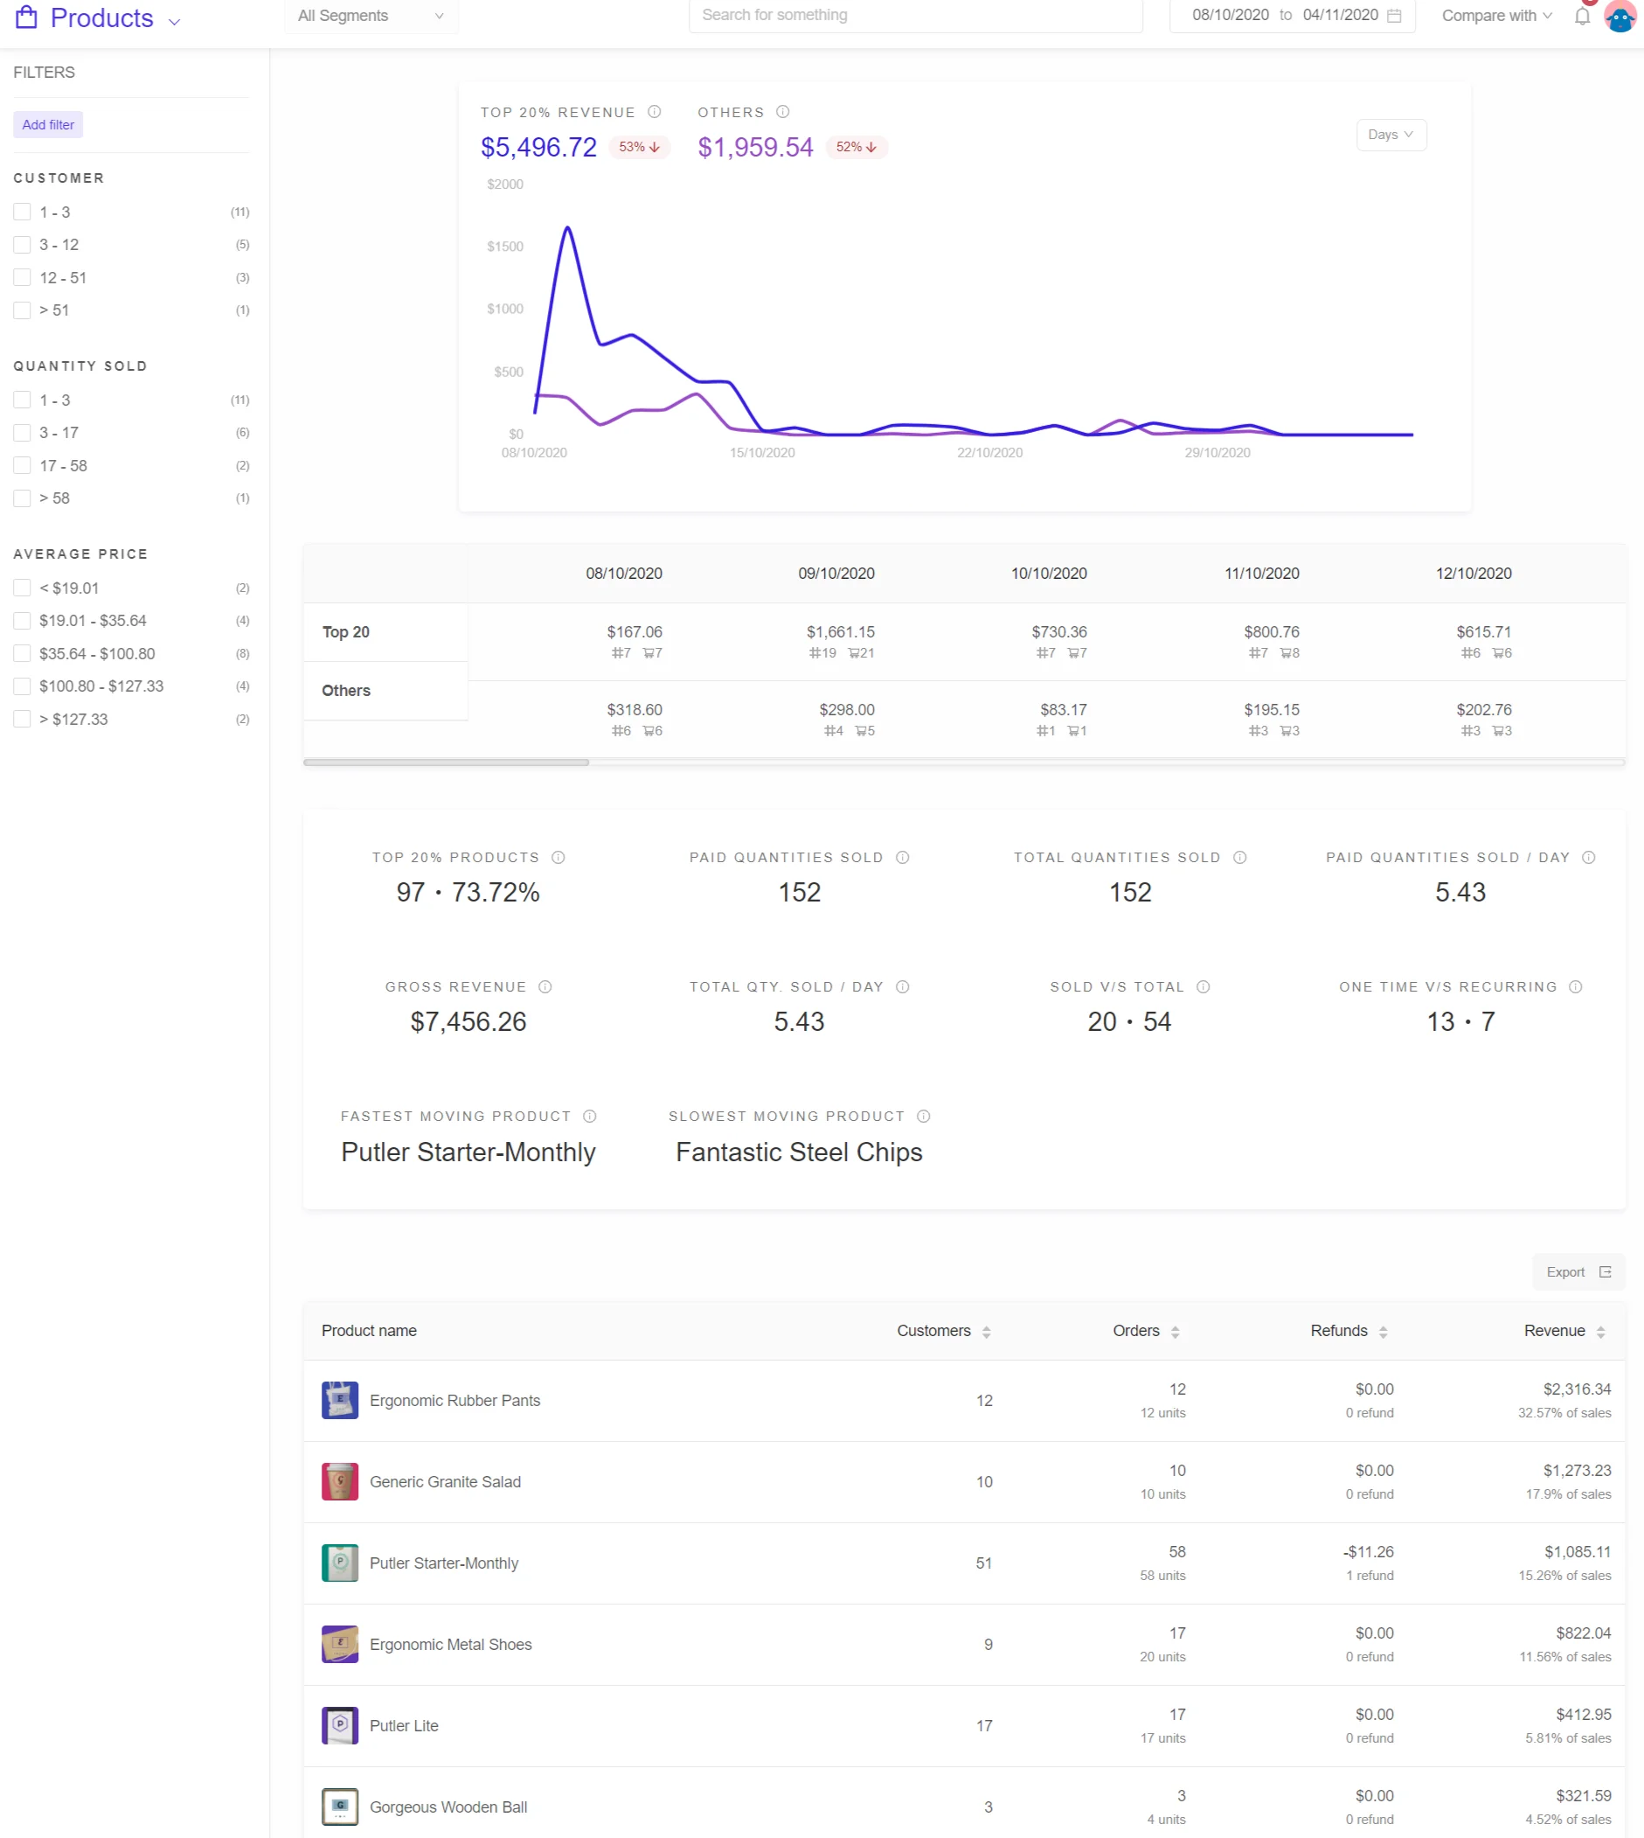The width and height of the screenshot is (1644, 1838).
Task: Sort table by Customers column
Action: pos(987,1332)
